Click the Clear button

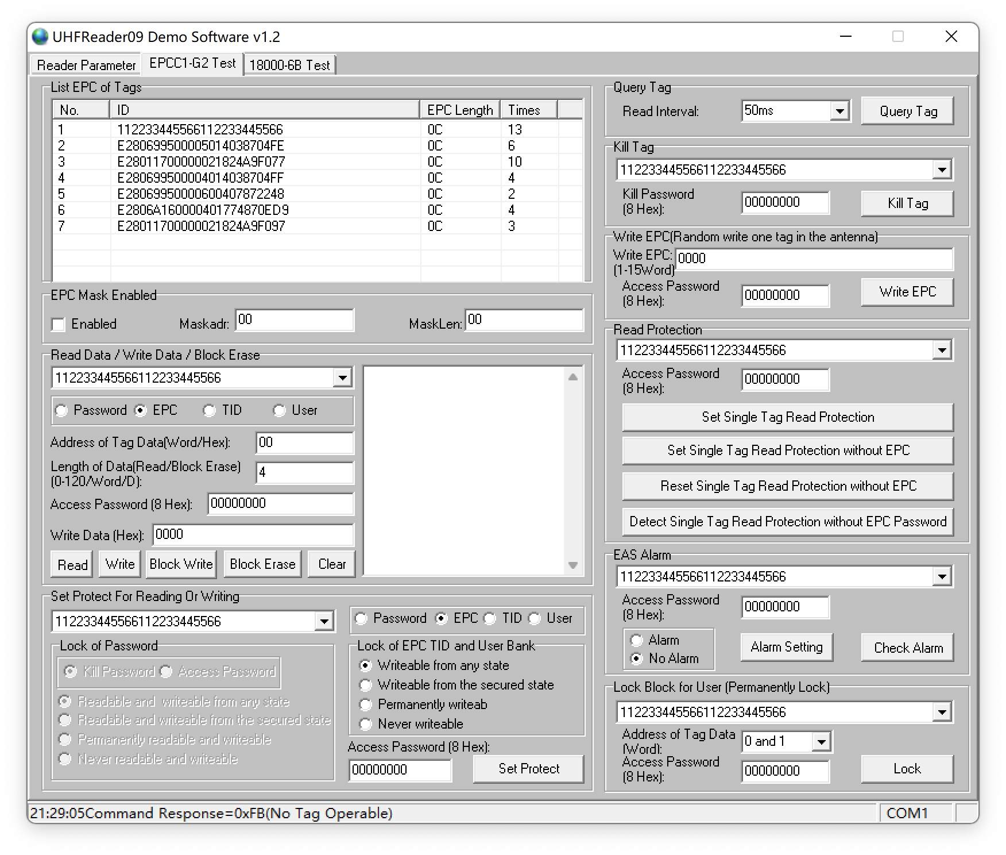click(x=331, y=564)
